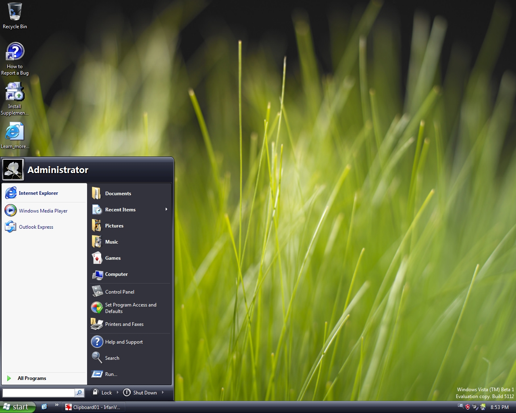Expand the Recent Items submenu arrow

[x=166, y=209]
